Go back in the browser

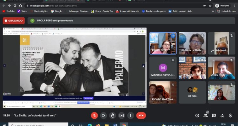[x=4, y=6]
